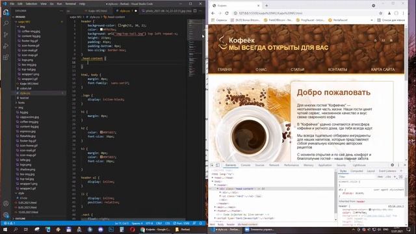Click Chrome reload page button

(227, 13)
